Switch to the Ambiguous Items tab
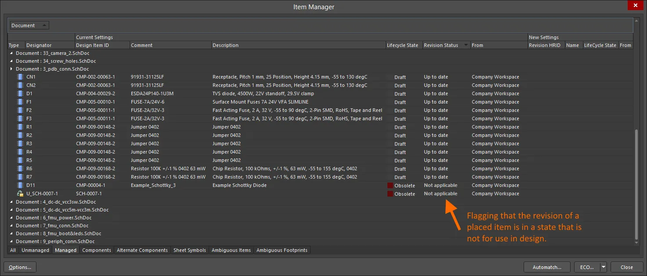Viewport: 647px width, 276px height. pos(231,250)
